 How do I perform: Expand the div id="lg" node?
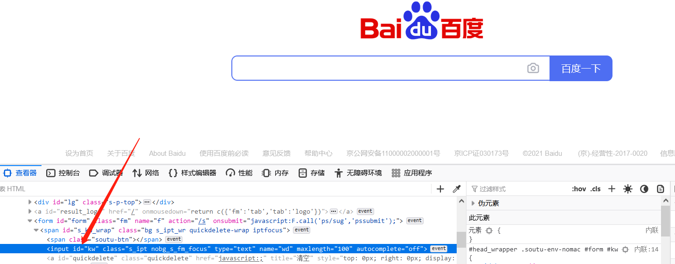point(30,202)
